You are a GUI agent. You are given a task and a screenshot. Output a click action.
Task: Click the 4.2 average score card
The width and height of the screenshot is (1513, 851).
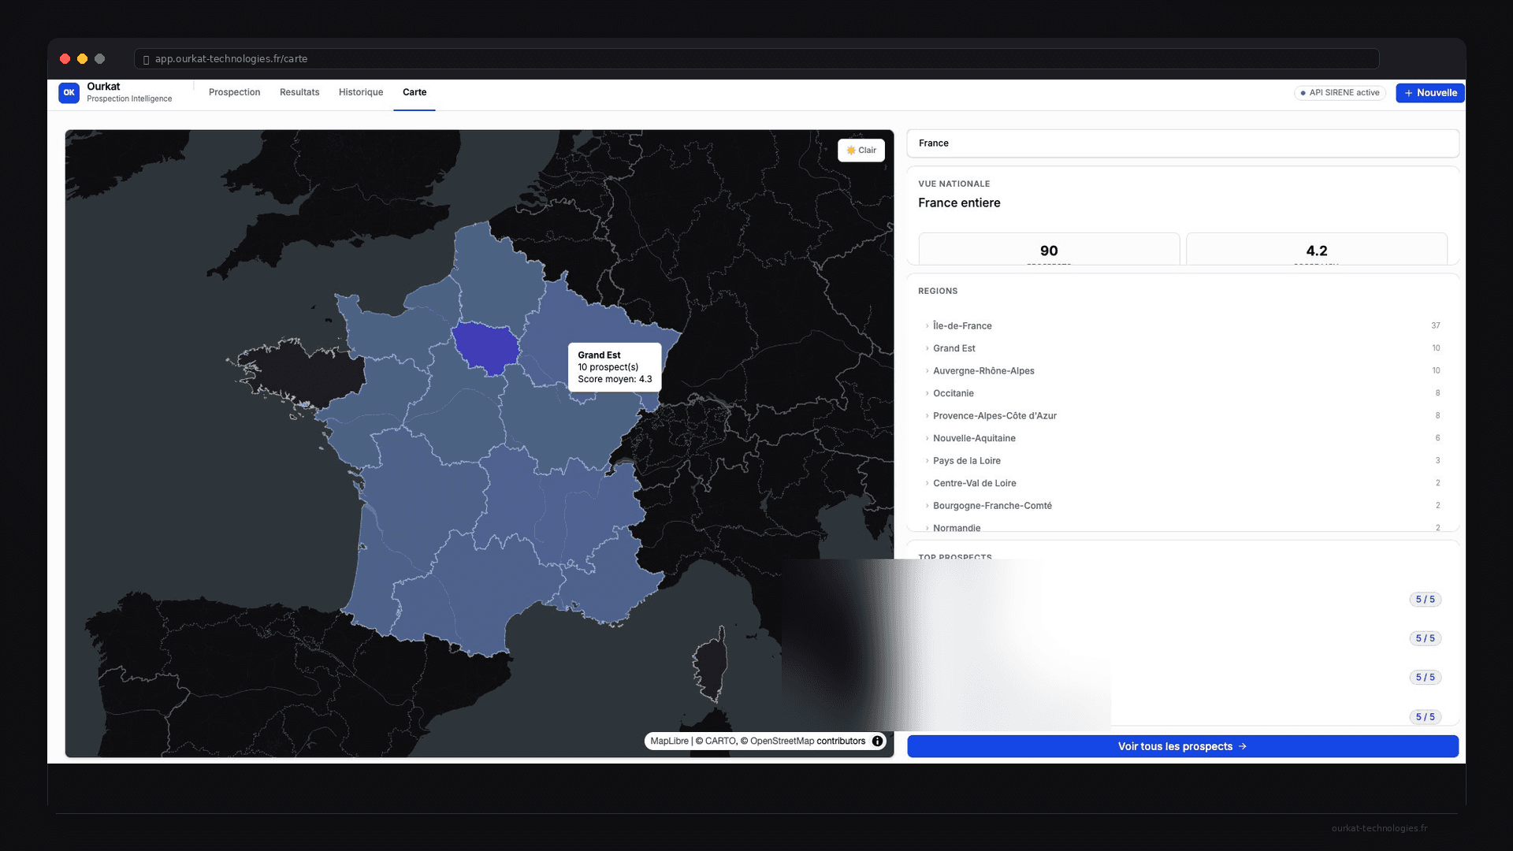(1316, 250)
